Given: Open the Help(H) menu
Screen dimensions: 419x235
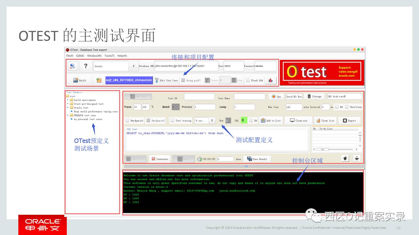Looking at the screenshot, I should pyautogui.click(x=122, y=56).
